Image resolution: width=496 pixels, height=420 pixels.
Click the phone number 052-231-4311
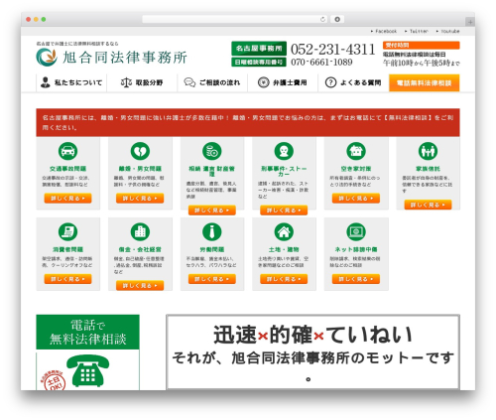[x=333, y=50]
